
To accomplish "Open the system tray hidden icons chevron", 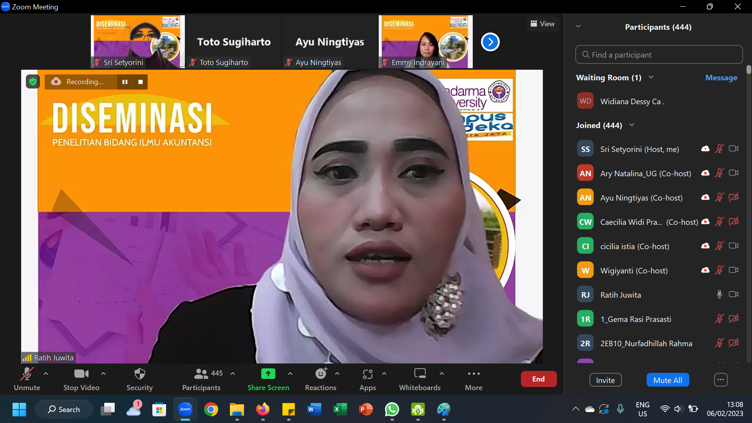I will tap(575, 409).
